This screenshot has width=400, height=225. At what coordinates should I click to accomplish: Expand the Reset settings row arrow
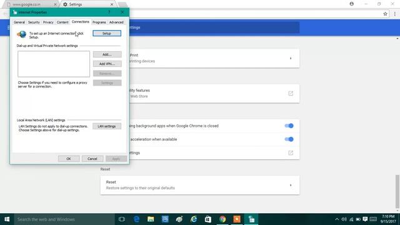(291, 185)
